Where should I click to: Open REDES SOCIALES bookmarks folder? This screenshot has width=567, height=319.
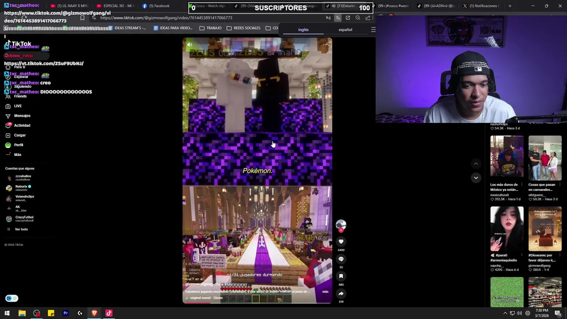click(x=243, y=28)
